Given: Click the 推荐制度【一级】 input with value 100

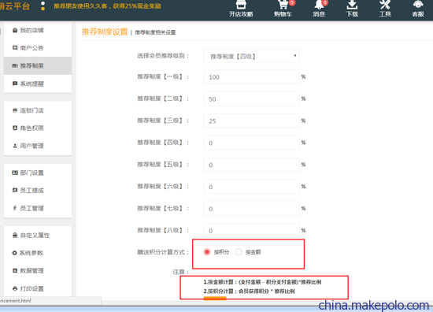Looking at the screenshot, I should point(251,77).
